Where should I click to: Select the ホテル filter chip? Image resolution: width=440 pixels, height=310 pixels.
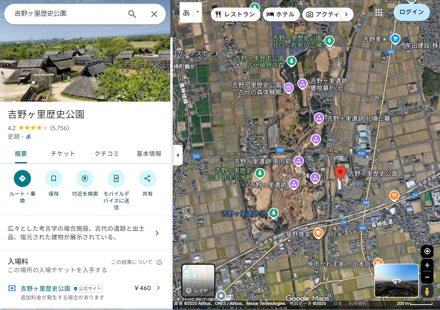[281, 14]
